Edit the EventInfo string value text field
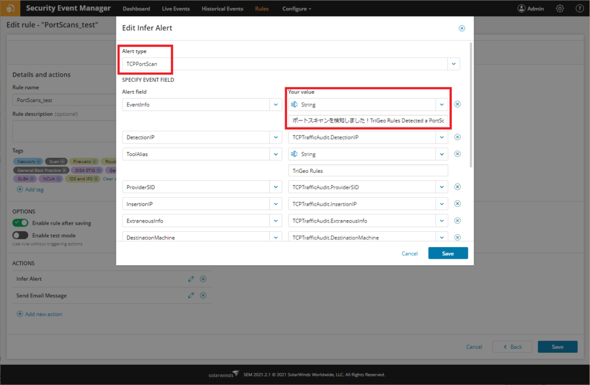Screen dimensions: 590x385 point(368,120)
